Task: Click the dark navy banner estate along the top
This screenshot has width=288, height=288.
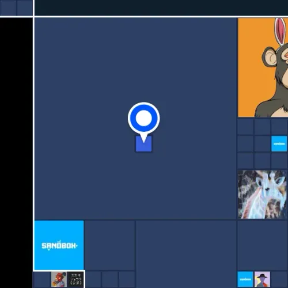Action: click(x=161, y=7)
